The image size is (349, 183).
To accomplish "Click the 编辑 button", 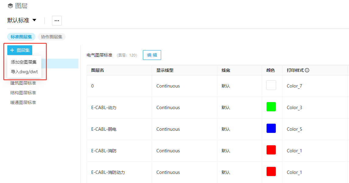I will coord(152,55).
